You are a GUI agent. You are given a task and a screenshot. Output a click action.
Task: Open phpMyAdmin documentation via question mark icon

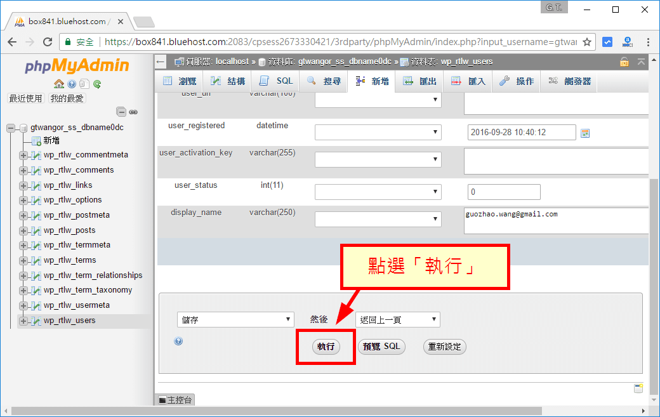pyautogui.click(x=71, y=84)
